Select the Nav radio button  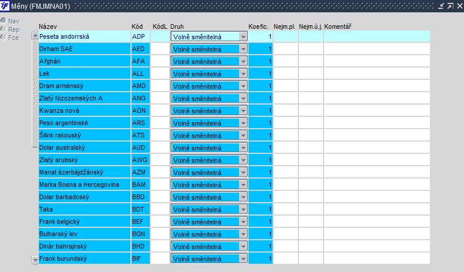[x=4, y=21]
